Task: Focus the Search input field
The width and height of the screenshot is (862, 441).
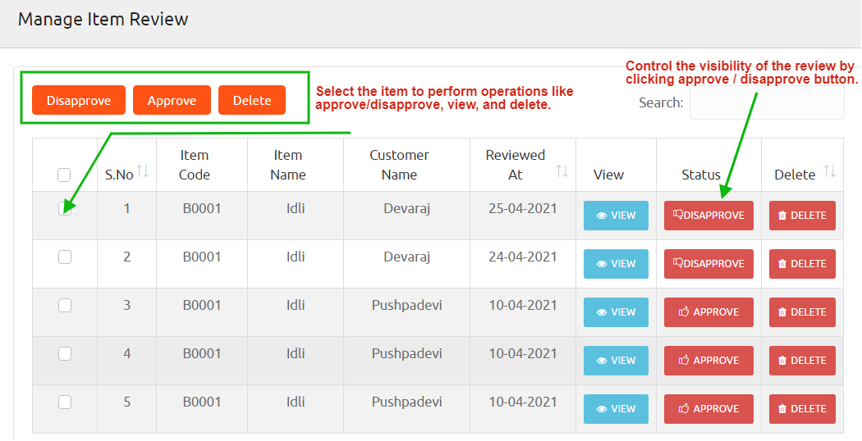Action: click(766, 103)
